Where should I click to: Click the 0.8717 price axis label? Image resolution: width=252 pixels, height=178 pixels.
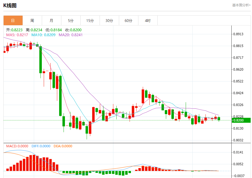[238, 58]
